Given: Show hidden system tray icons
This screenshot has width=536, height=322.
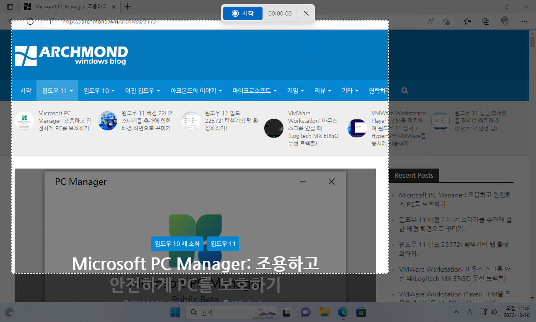Looking at the screenshot, I should [x=456, y=312].
